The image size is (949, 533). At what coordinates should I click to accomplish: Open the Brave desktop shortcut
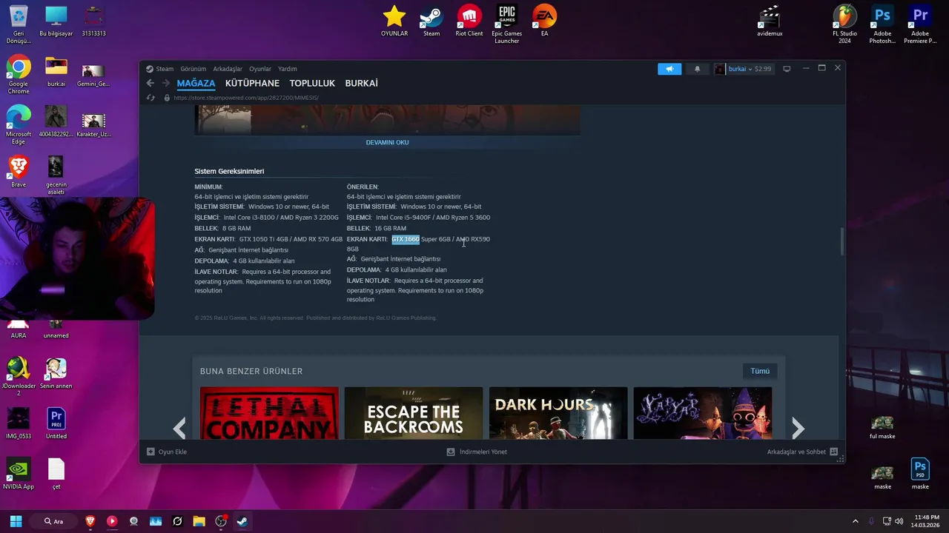click(x=19, y=172)
